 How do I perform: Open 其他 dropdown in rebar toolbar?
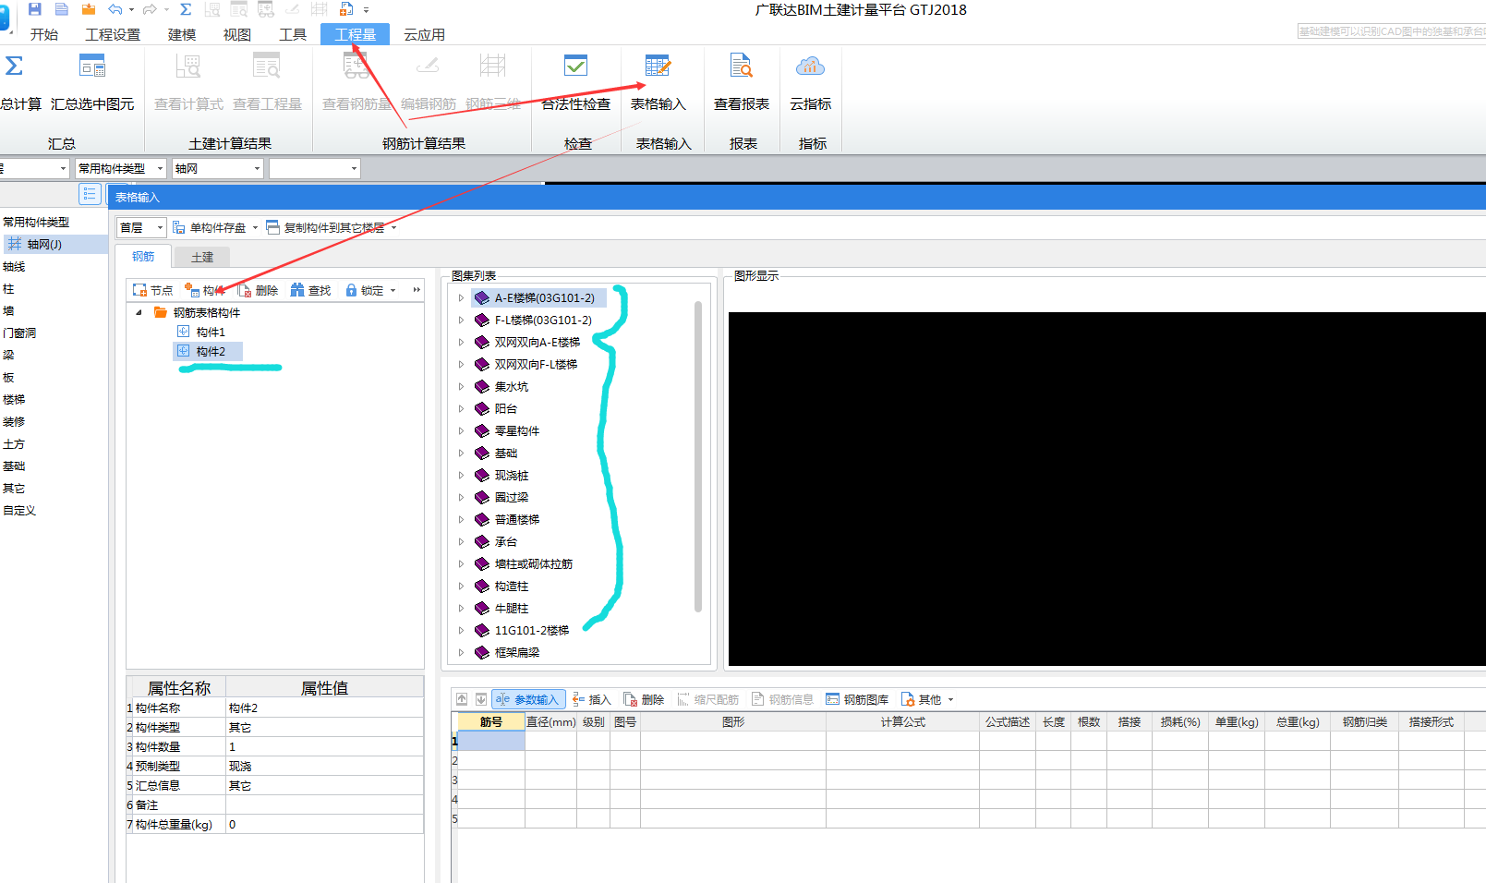(927, 699)
